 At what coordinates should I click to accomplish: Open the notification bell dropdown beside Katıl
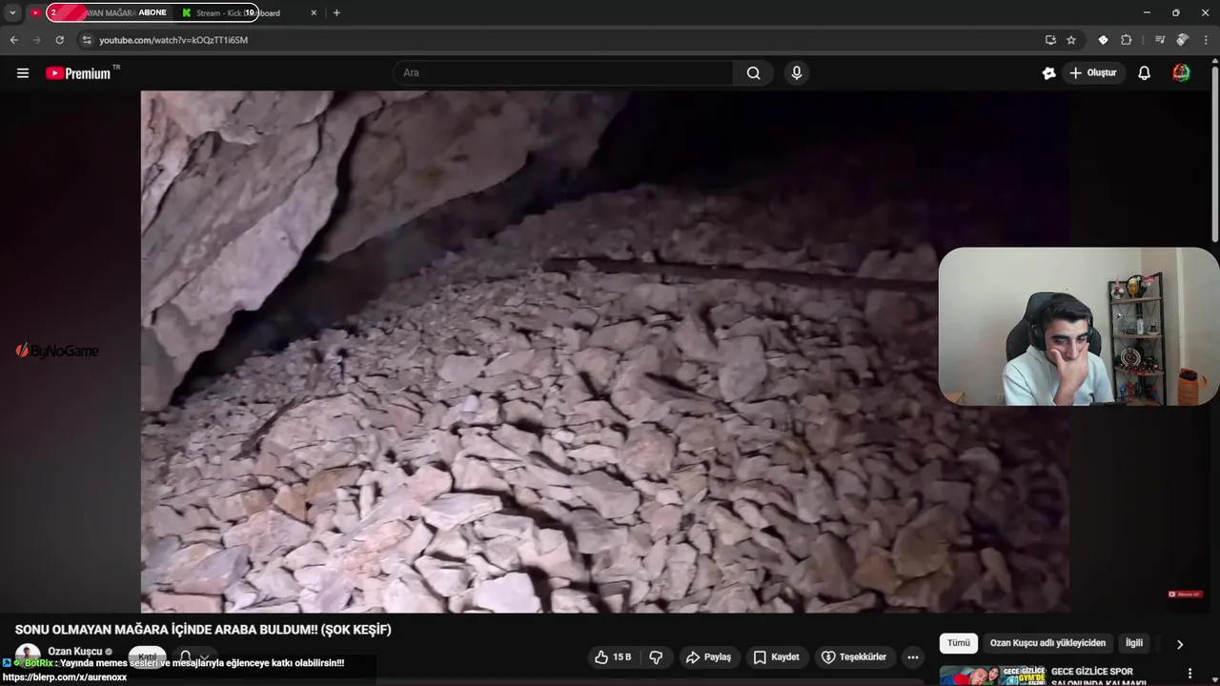click(193, 657)
